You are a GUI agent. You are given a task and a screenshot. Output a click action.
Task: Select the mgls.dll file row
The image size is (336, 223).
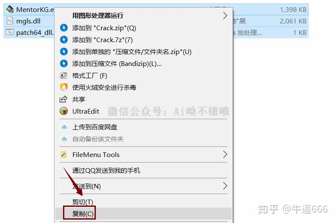pos(156,21)
